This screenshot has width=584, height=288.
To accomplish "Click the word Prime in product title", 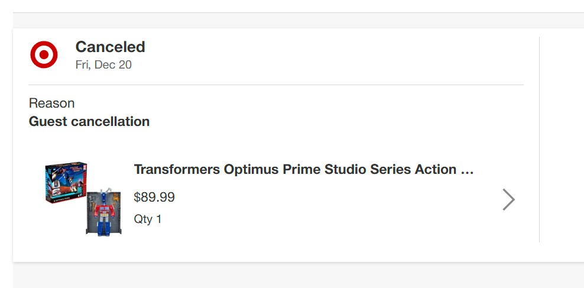I will [x=300, y=170].
